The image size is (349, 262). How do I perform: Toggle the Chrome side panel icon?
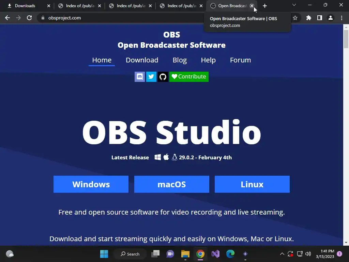(x=320, y=18)
